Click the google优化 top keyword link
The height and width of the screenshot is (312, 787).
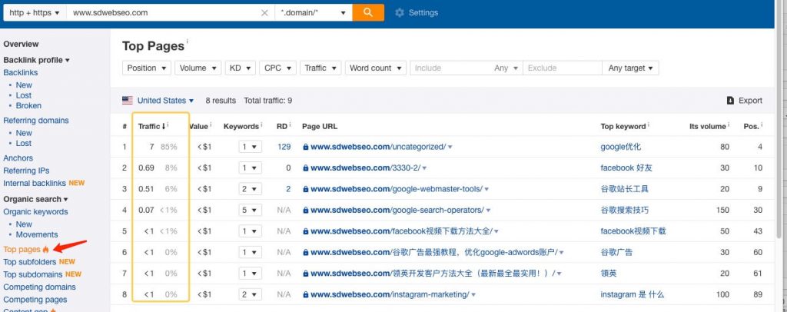(621, 147)
